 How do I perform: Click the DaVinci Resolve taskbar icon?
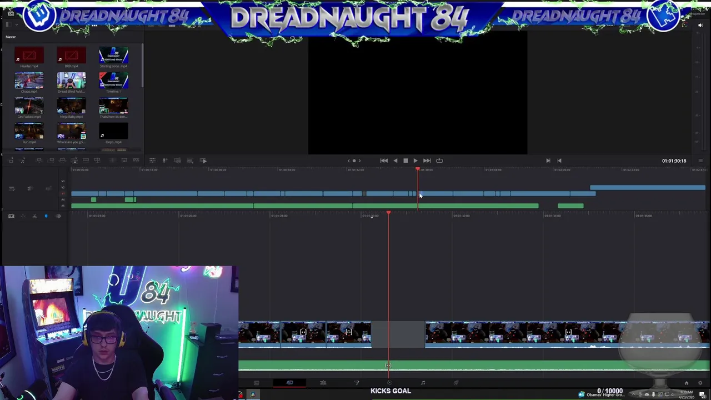point(253,394)
